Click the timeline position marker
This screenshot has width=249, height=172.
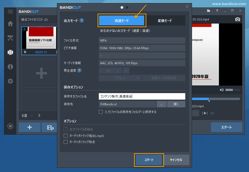209,101
